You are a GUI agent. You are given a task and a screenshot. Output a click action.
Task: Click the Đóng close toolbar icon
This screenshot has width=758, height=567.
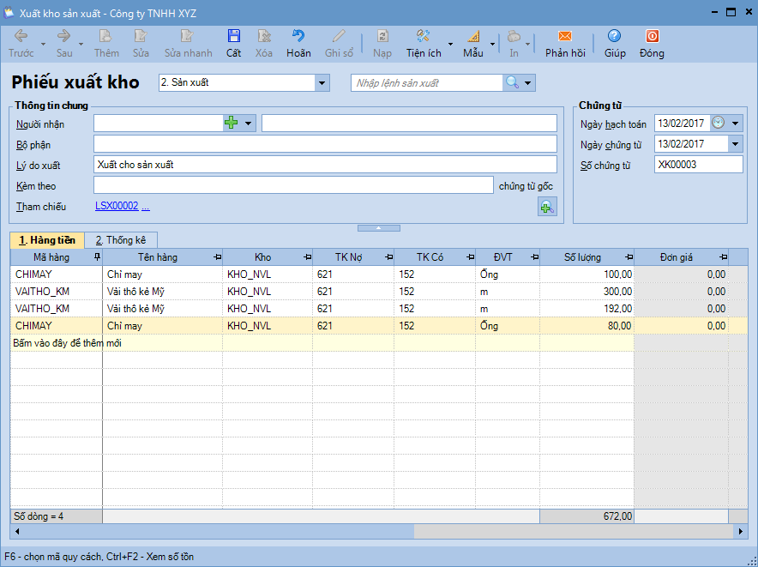tap(652, 43)
